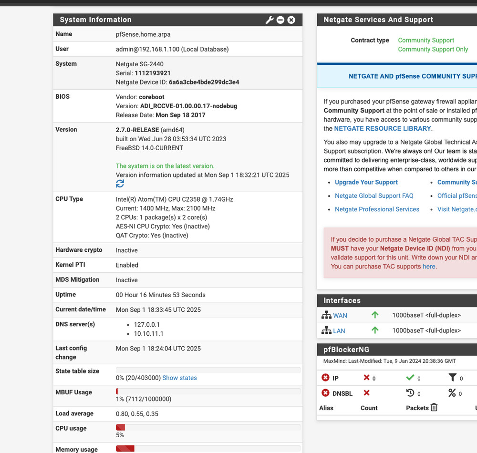Open Netgate Global Support FAQ link

click(x=374, y=196)
